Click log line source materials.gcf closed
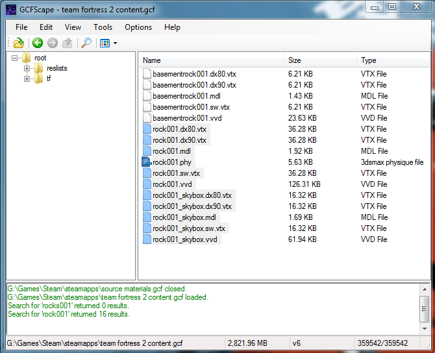The height and width of the screenshot is (353, 435). (x=97, y=289)
